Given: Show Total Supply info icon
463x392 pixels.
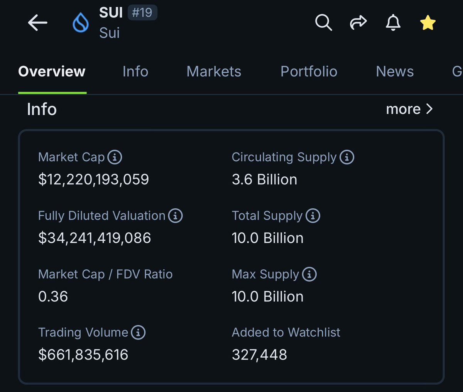Looking at the screenshot, I should 313,216.
